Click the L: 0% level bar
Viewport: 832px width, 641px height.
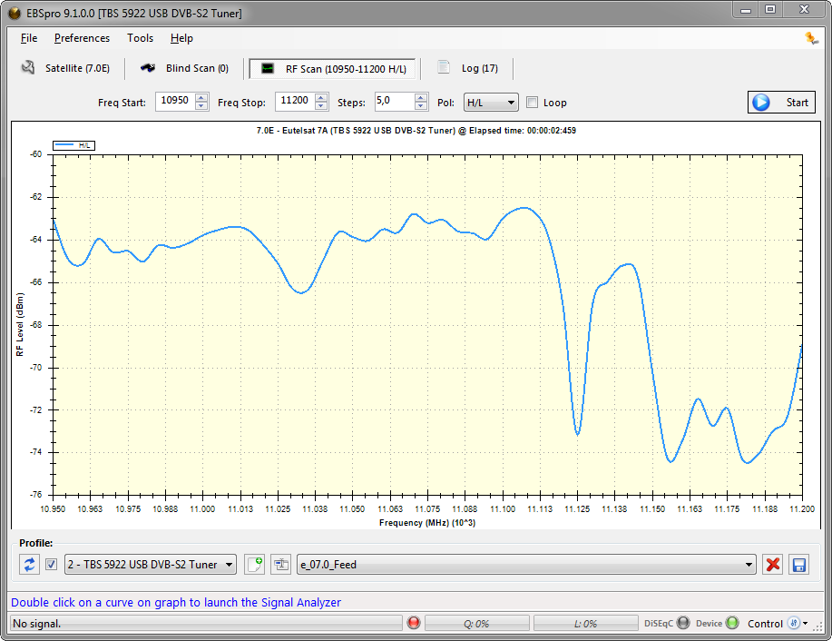[585, 624]
